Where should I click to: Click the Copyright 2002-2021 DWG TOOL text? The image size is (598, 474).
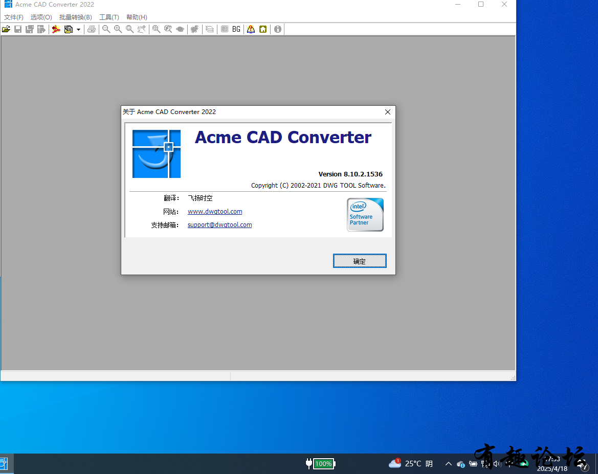318,185
